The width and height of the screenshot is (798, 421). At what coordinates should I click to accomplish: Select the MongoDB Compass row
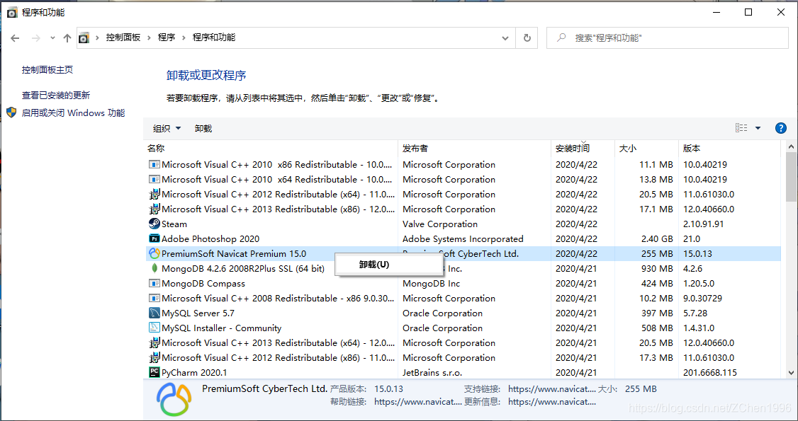click(462, 283)
